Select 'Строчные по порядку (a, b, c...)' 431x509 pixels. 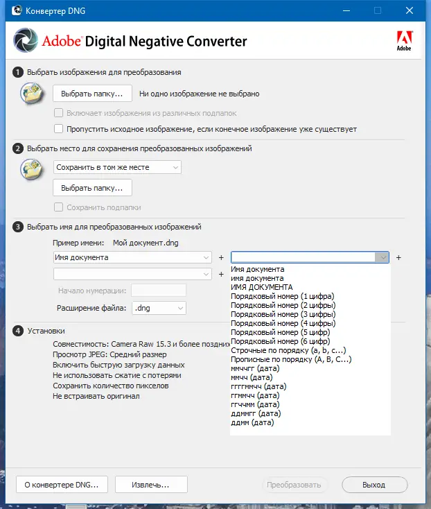pos(288,350)
